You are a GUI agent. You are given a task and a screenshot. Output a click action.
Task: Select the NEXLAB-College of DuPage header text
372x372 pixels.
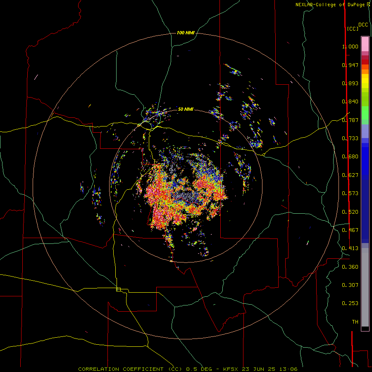(x=330, y=5)
